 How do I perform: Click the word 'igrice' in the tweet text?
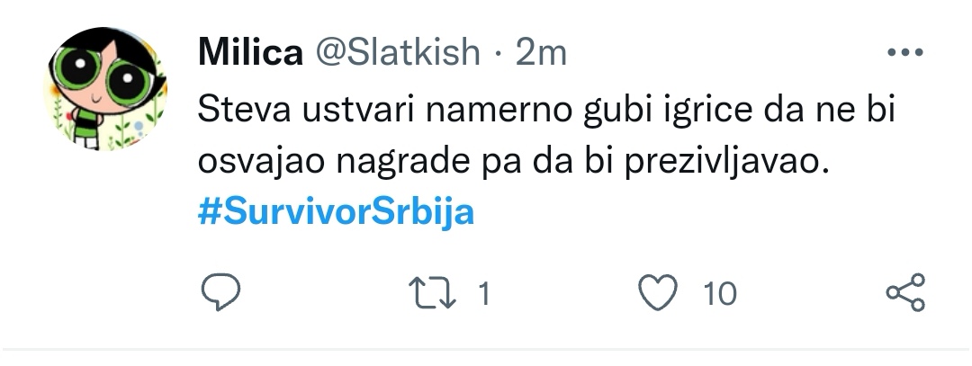pos(676,112)
